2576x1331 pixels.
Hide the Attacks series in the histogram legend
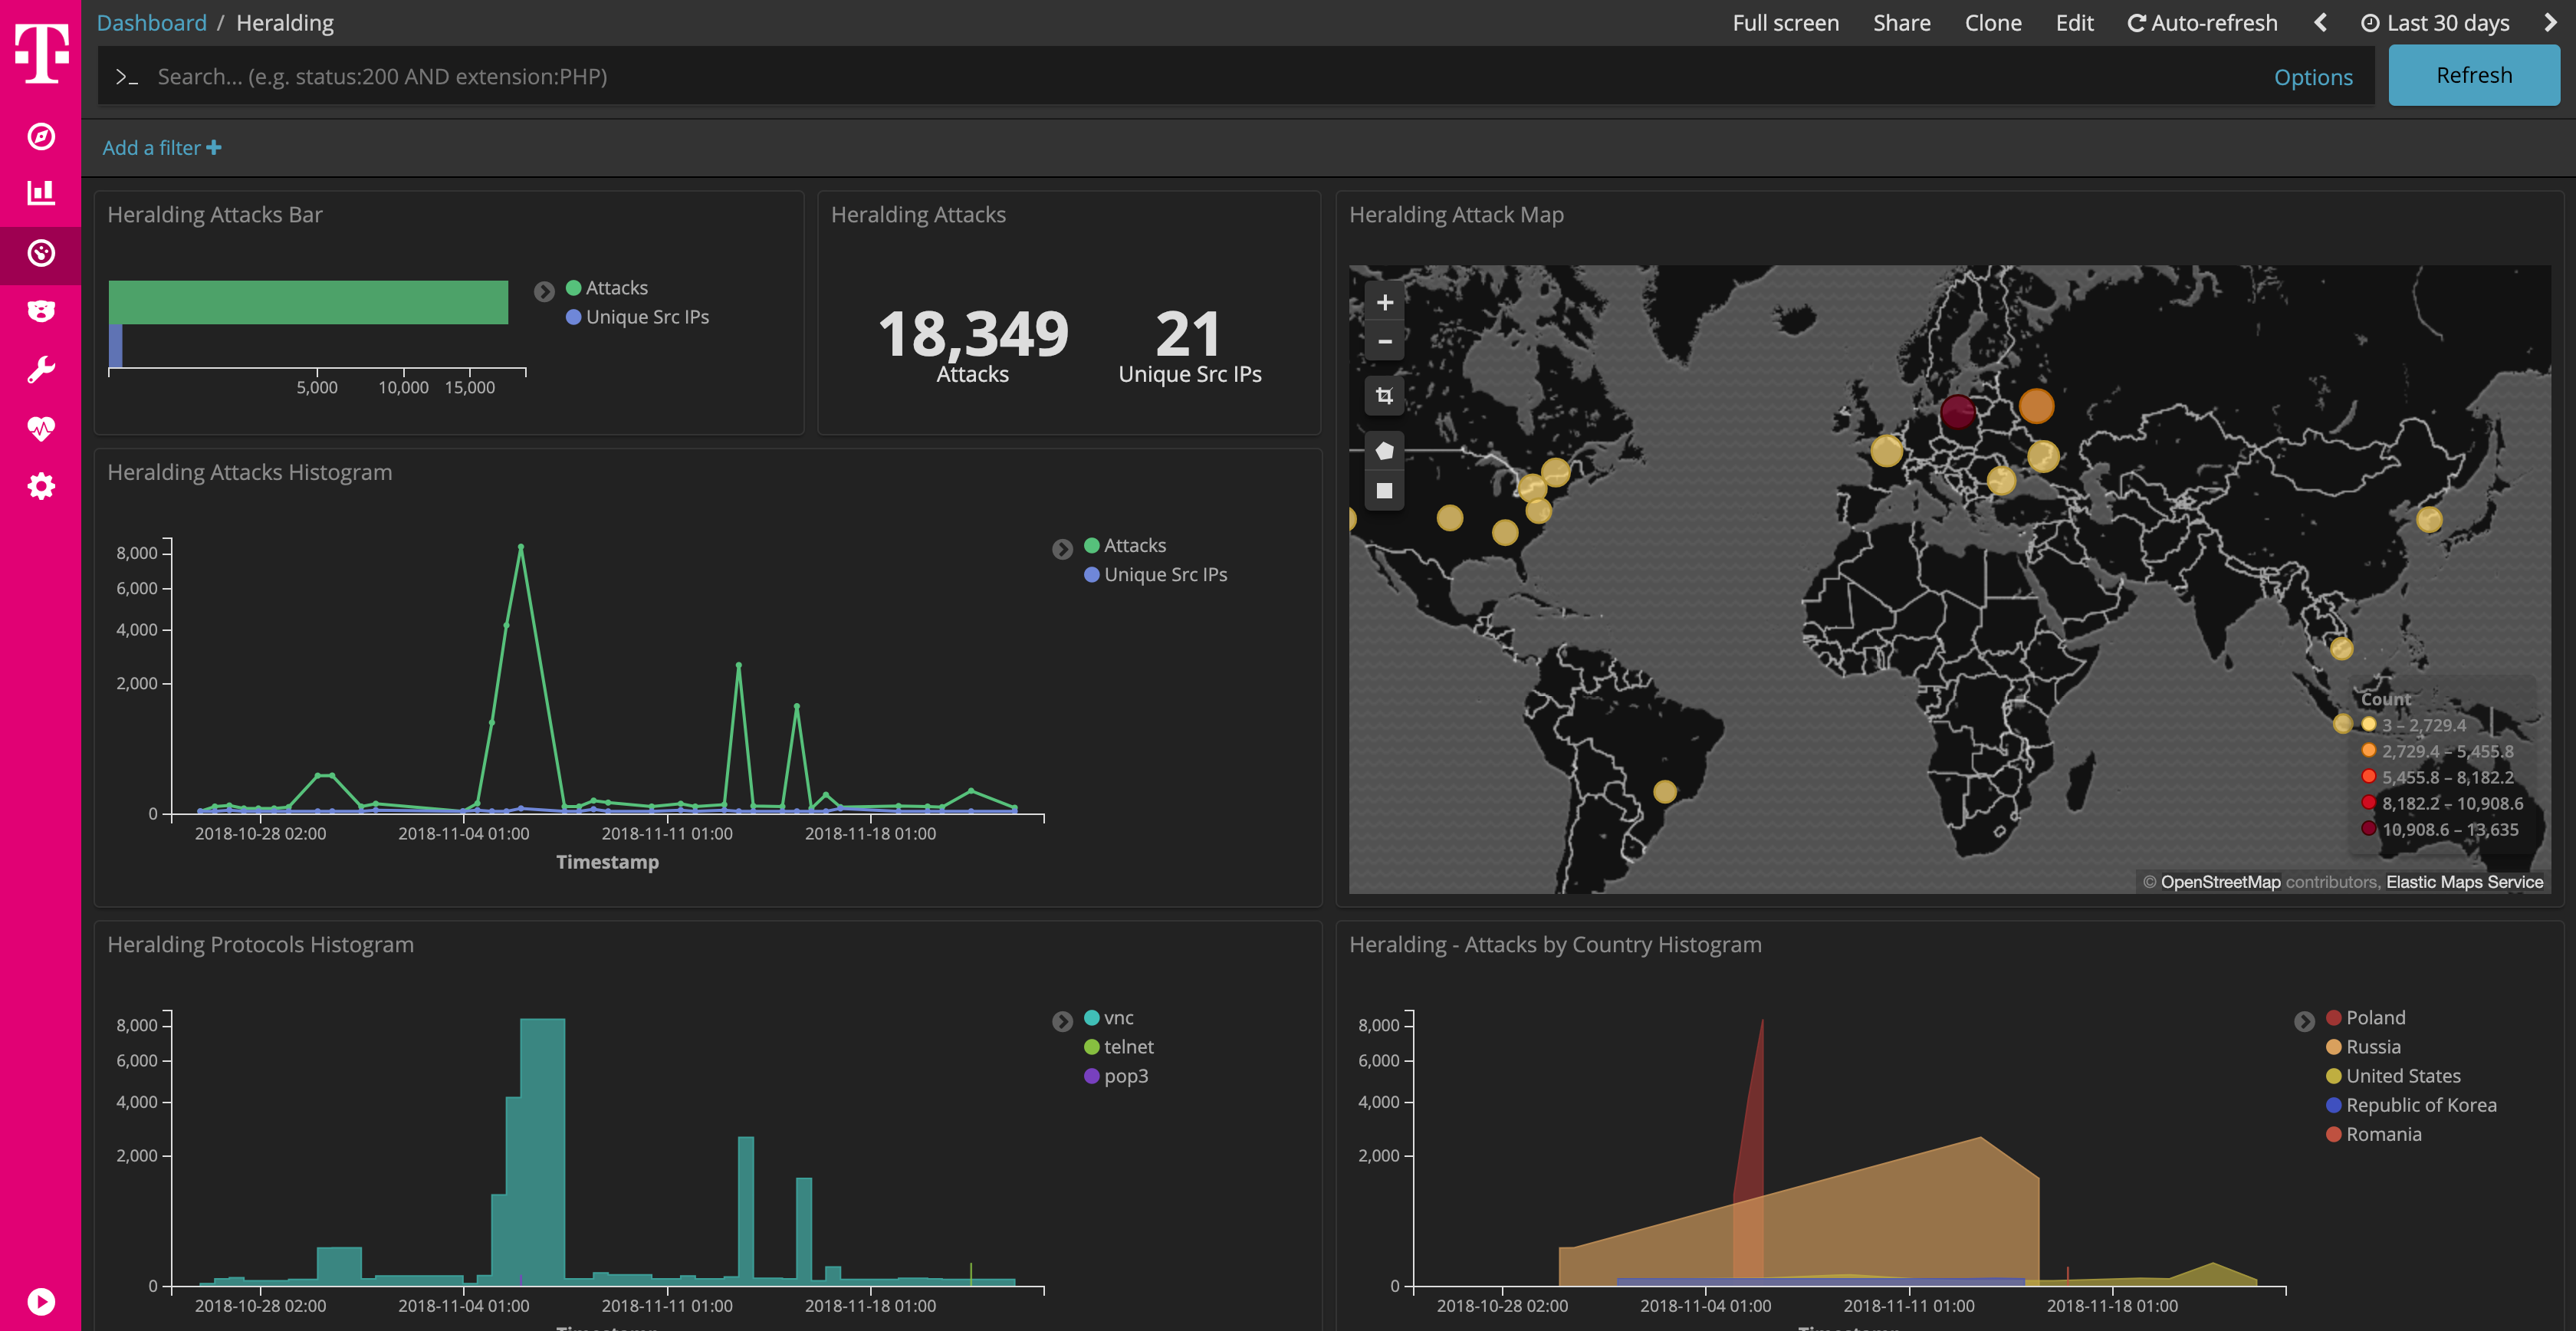click(1135, 545)
